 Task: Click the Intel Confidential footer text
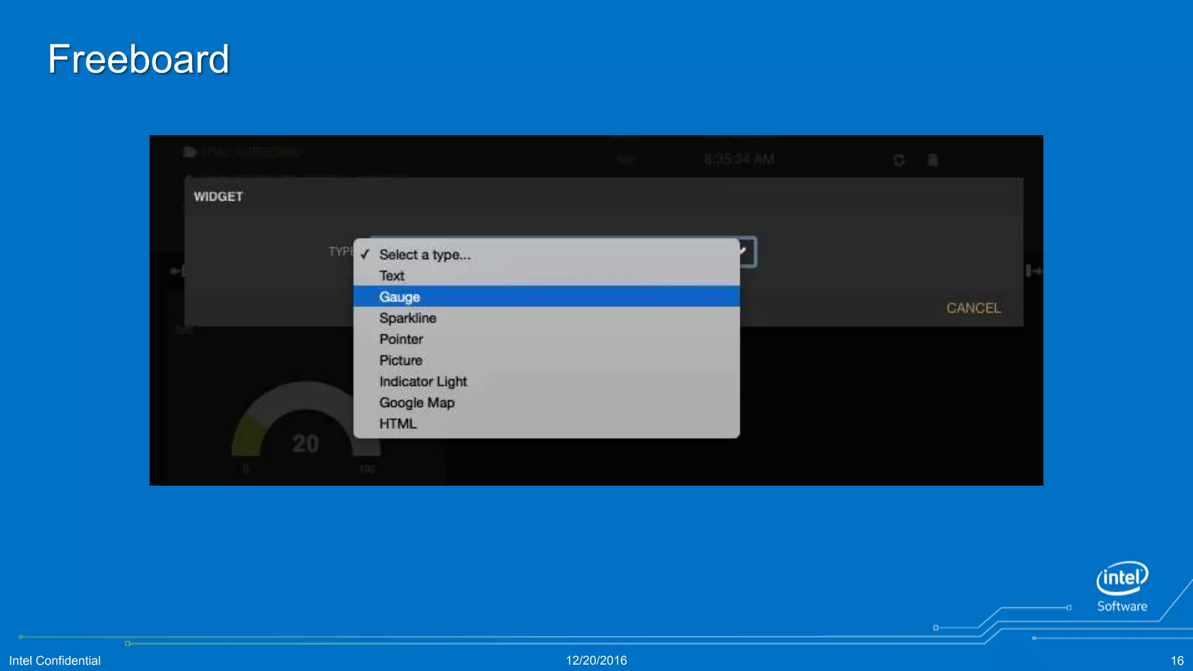tap(55, 661)
